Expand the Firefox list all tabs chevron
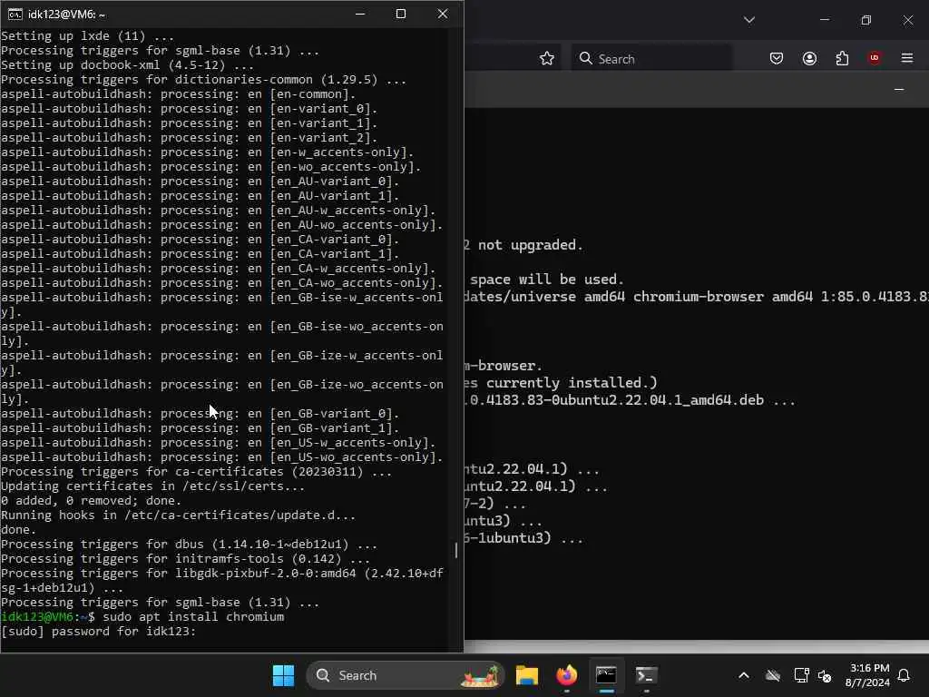This screenshot has width=929, height=697. coord(748,20)
